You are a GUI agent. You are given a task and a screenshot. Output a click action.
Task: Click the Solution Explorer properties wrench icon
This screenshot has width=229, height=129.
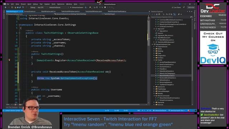(x=179, y=14)
